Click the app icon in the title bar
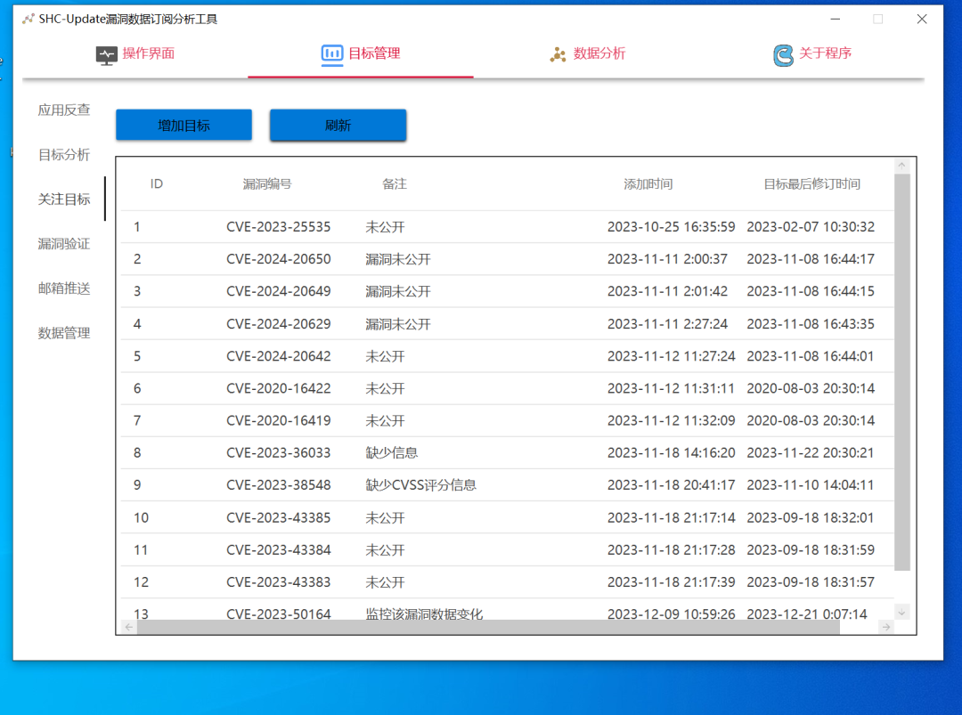 click(29, 19)
